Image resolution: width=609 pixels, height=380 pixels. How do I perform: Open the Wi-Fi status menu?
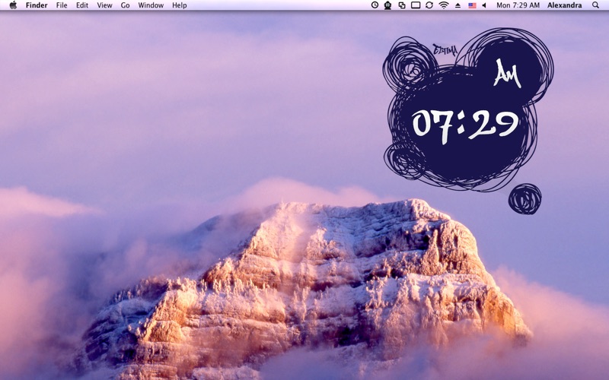(x=444, y=5)
